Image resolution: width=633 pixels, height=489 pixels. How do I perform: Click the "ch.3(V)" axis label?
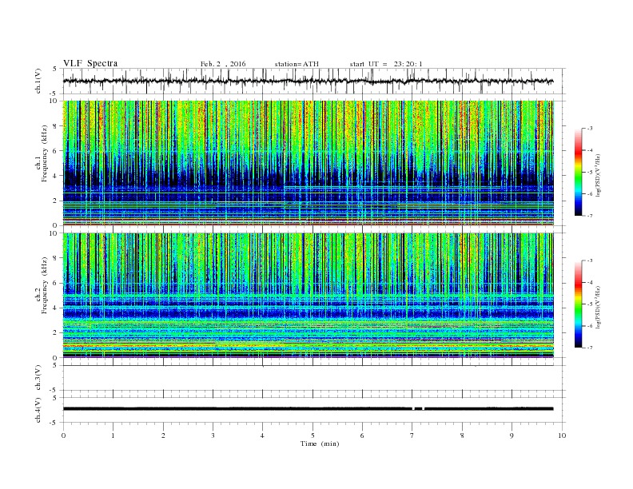coord(39,378)
